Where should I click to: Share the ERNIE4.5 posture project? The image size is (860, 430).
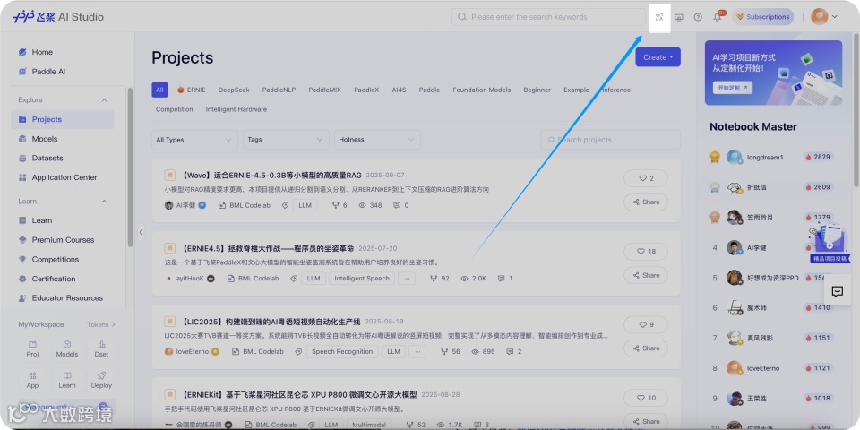click(646, 275)
